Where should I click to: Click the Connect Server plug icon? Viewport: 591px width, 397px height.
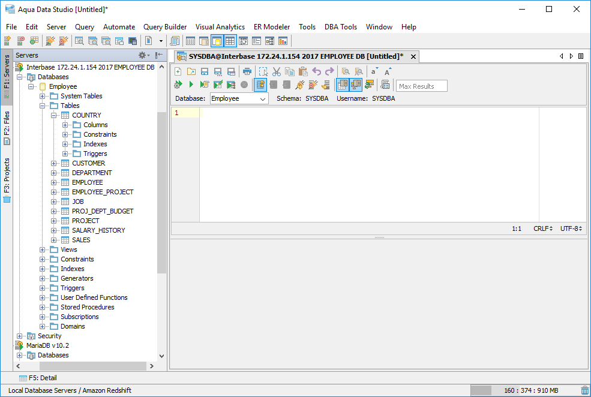[50, 41]
